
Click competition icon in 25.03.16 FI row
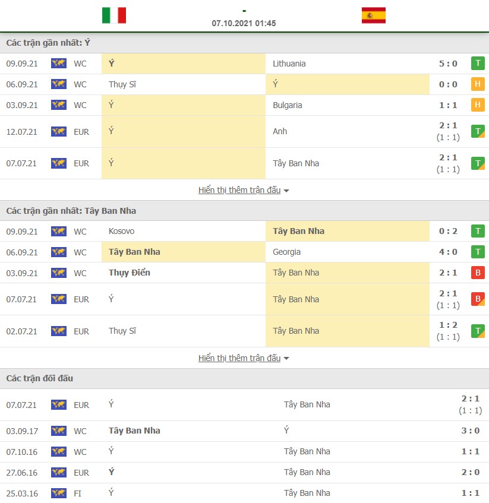pyautogui.click(x=59, y=493)
